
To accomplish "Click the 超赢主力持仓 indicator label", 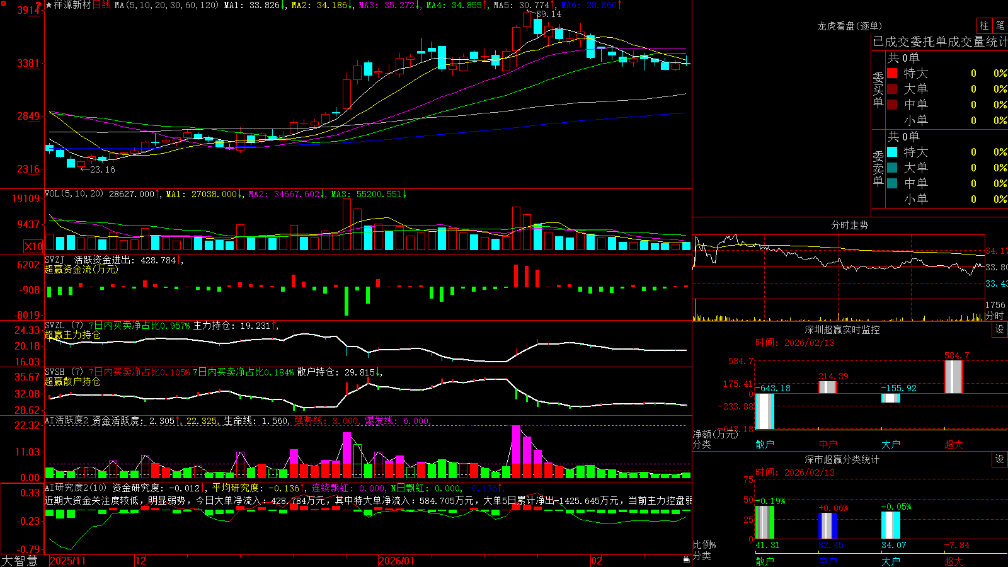I will pyautogui.click(x=72, y=335).
